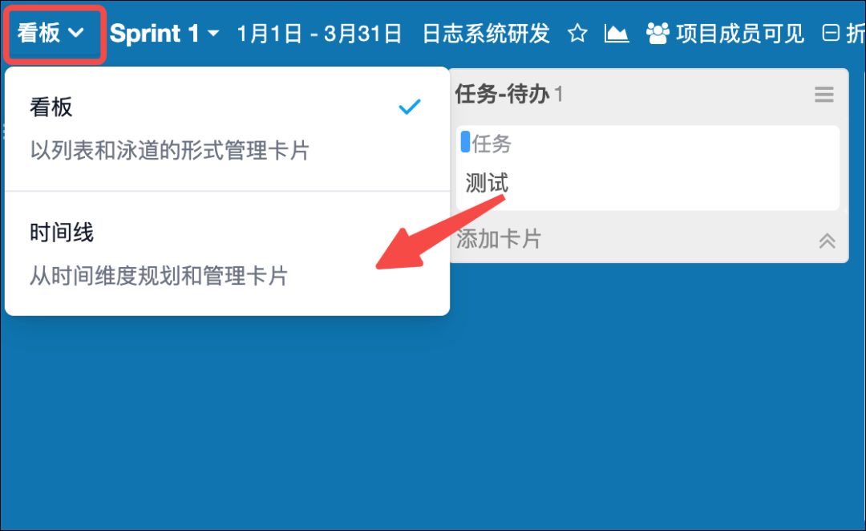Screen dimensions: 866x531
Task: Click the double chevron up icon
Action: [827, 241]
